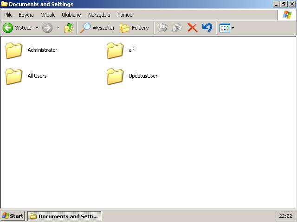The image size is (297, 222).
Task: Restore down the Documents and Settings window
Action: tap(284, 4)
